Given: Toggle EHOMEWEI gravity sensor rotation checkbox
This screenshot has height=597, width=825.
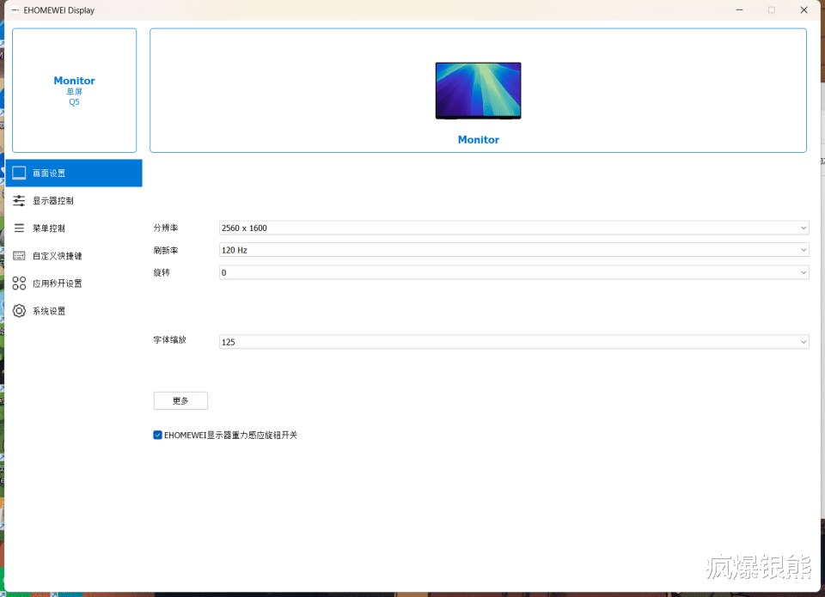Looking at the screenshot, I should point(157,435).
